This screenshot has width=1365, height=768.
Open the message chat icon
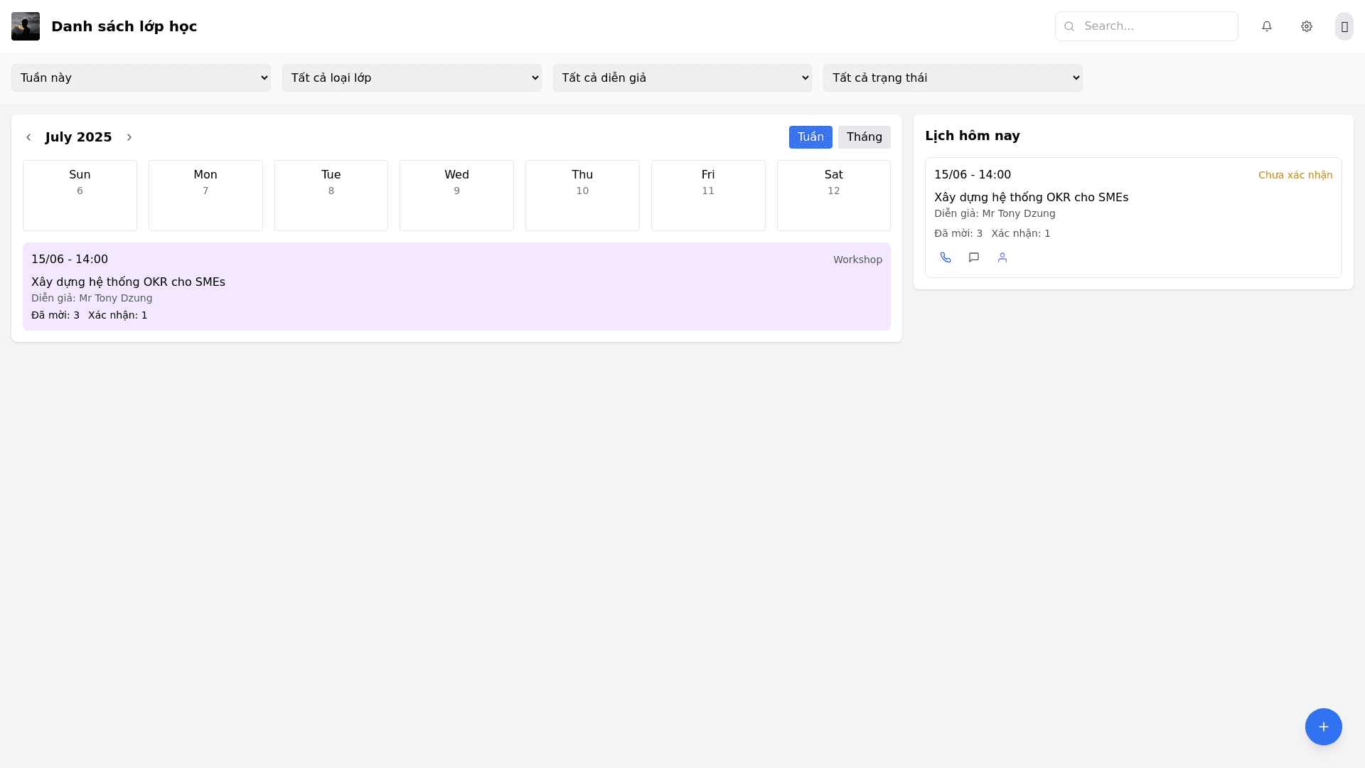(x=974, y=257)
